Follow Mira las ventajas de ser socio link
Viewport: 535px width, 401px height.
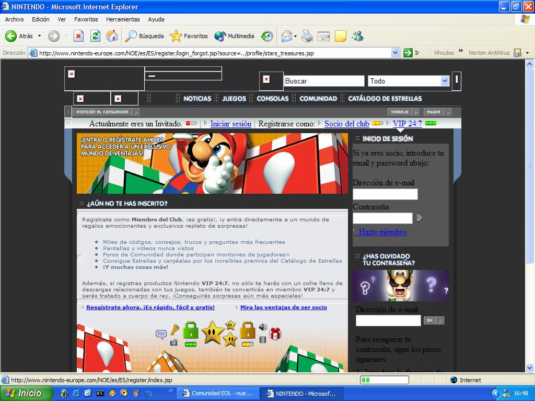tap(284, 307)
